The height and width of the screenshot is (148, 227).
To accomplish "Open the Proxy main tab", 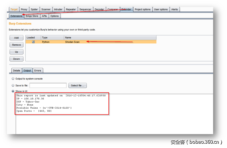I will 24,9.
